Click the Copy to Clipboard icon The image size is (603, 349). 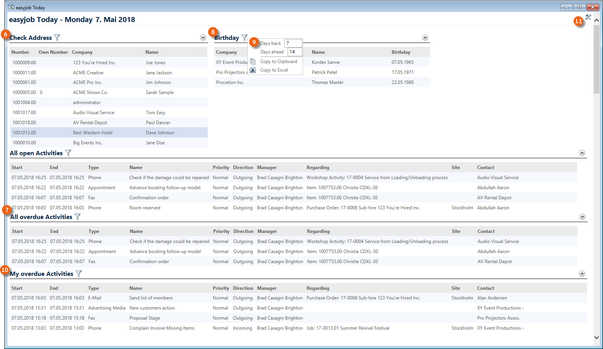tap(253, 62)
